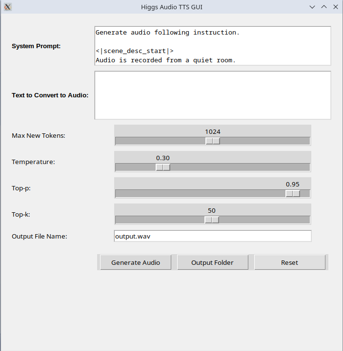Viewport: 343px width, 351px height.
Task: Minimize the Higgs Audio TTS GUI window
Action: [x=312, y=7]
